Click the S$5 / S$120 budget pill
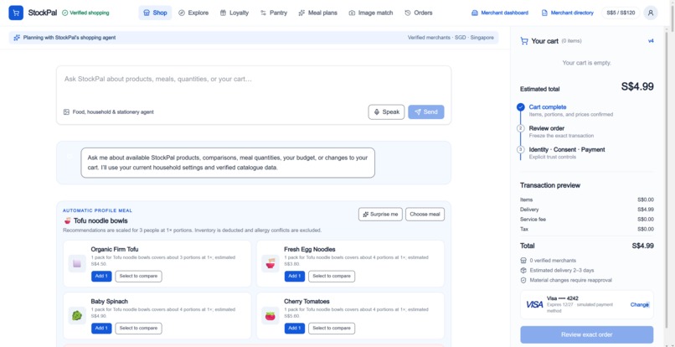This screenshot has width=675, height=347. pyautogui.click(x=621, y=13)
